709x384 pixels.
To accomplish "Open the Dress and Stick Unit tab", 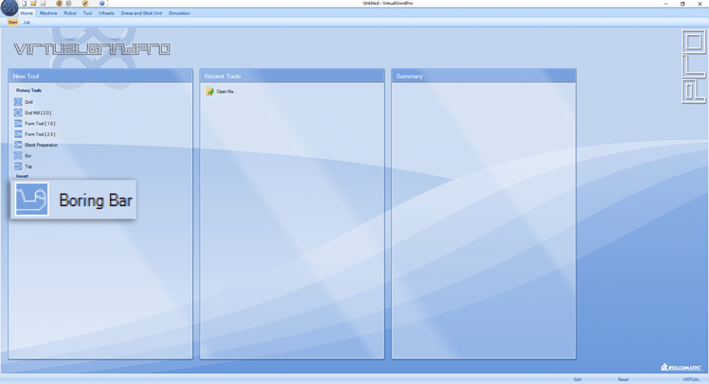I will 141,13.
